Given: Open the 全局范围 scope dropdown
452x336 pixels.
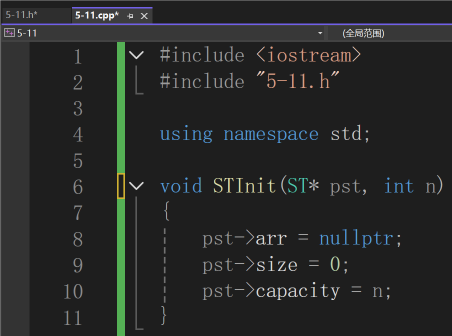Looking at the screenshot, I should (389, 33).
